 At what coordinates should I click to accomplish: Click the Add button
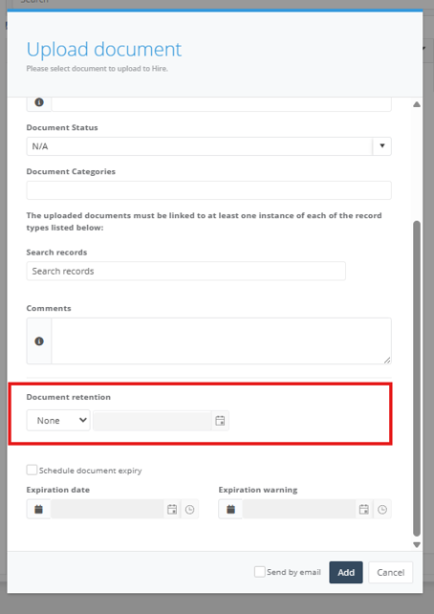pos(346,573)
